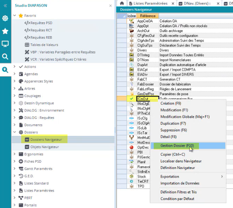Collapse the Dossiers tree node

(x=15, y=132)
